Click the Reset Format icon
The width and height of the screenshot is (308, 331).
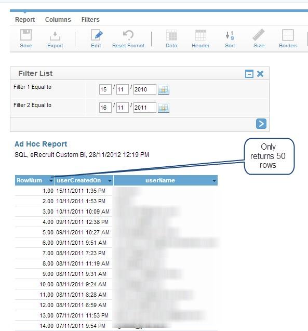[128, 35]
